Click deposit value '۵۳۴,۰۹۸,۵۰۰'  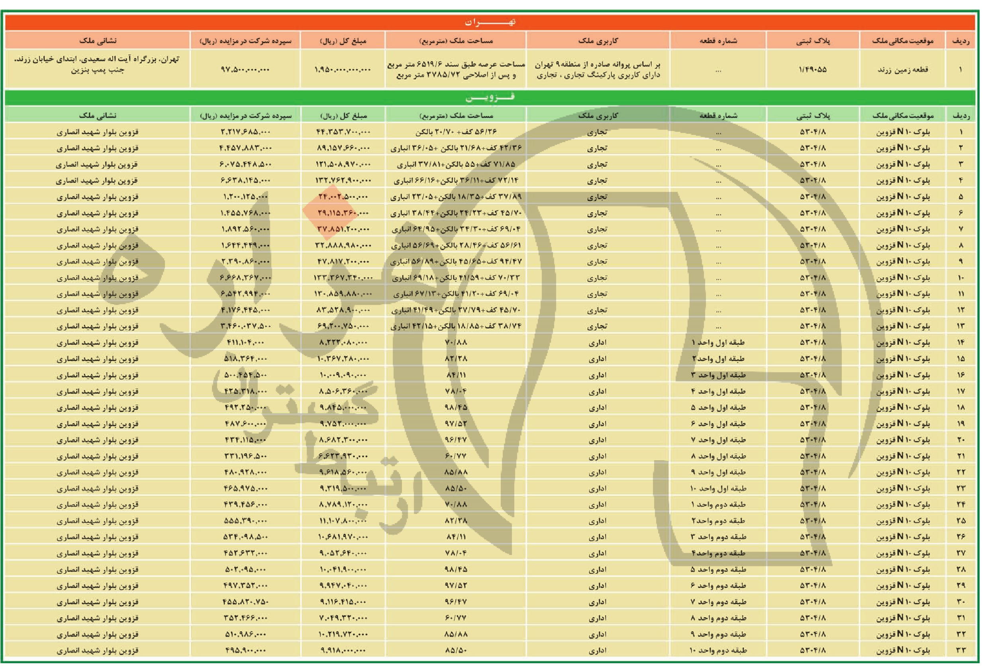click(x=245, y=537)
